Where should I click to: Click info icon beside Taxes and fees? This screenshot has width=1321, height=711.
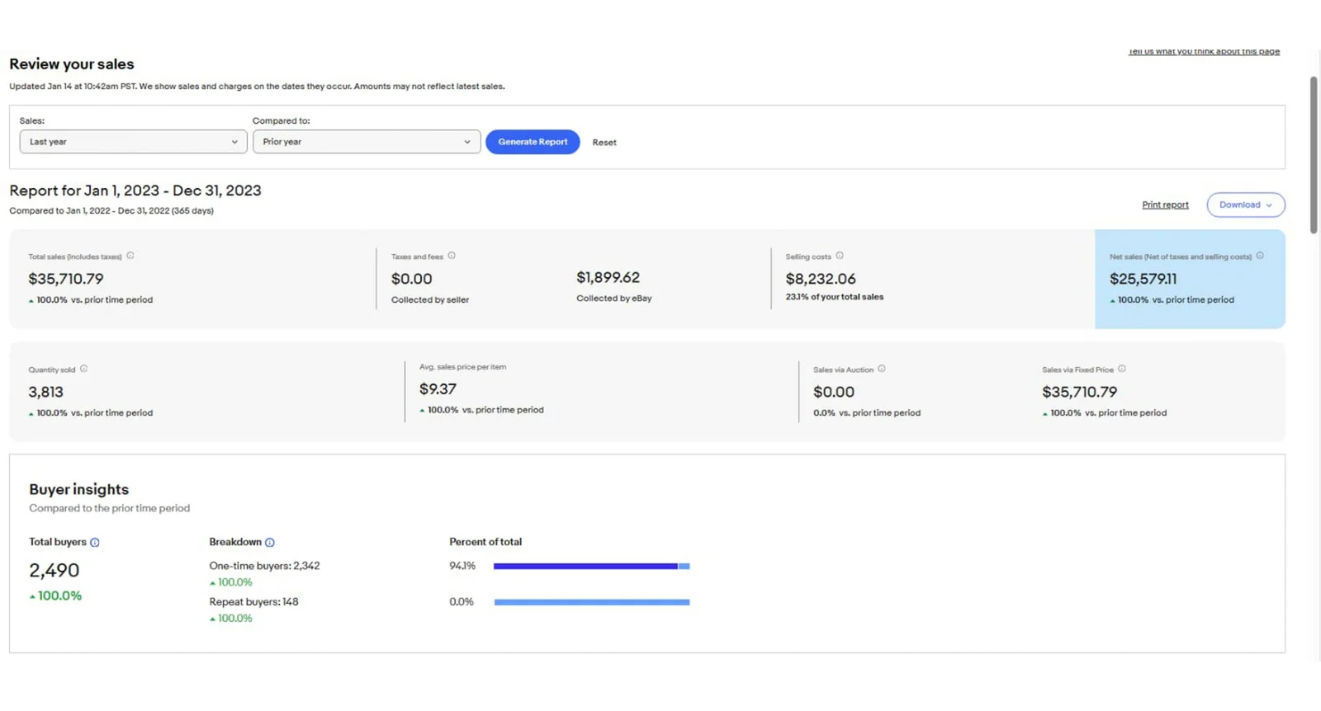[452, 256]
